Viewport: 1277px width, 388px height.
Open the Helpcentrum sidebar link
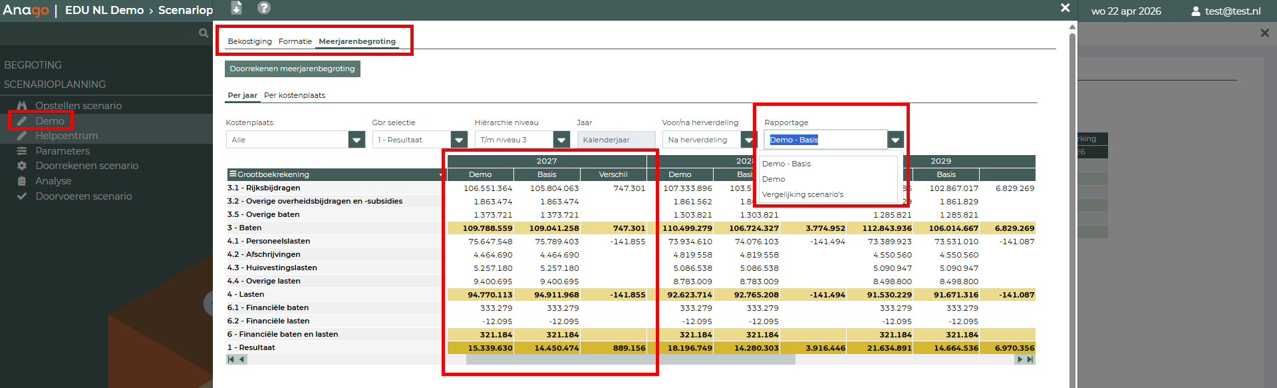[67, 136]
